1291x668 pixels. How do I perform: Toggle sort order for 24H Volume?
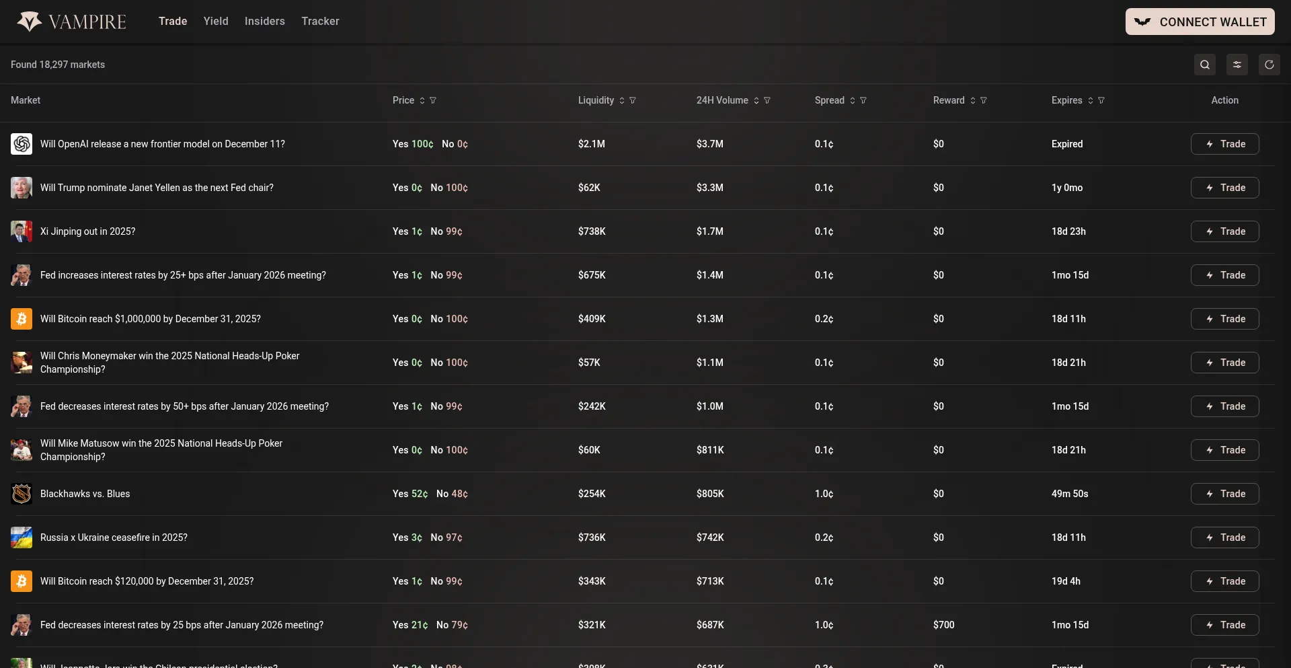point(756,101)
